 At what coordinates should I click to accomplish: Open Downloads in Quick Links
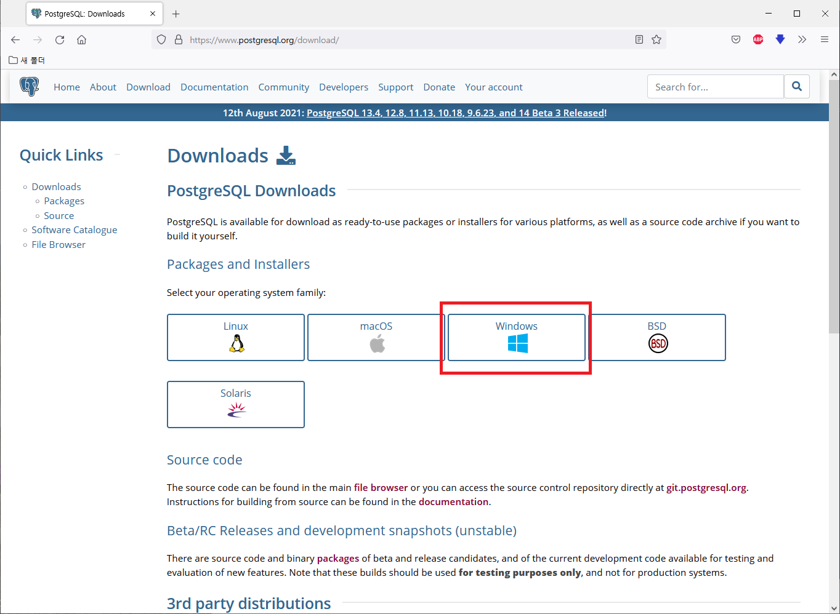coord(56,186)
